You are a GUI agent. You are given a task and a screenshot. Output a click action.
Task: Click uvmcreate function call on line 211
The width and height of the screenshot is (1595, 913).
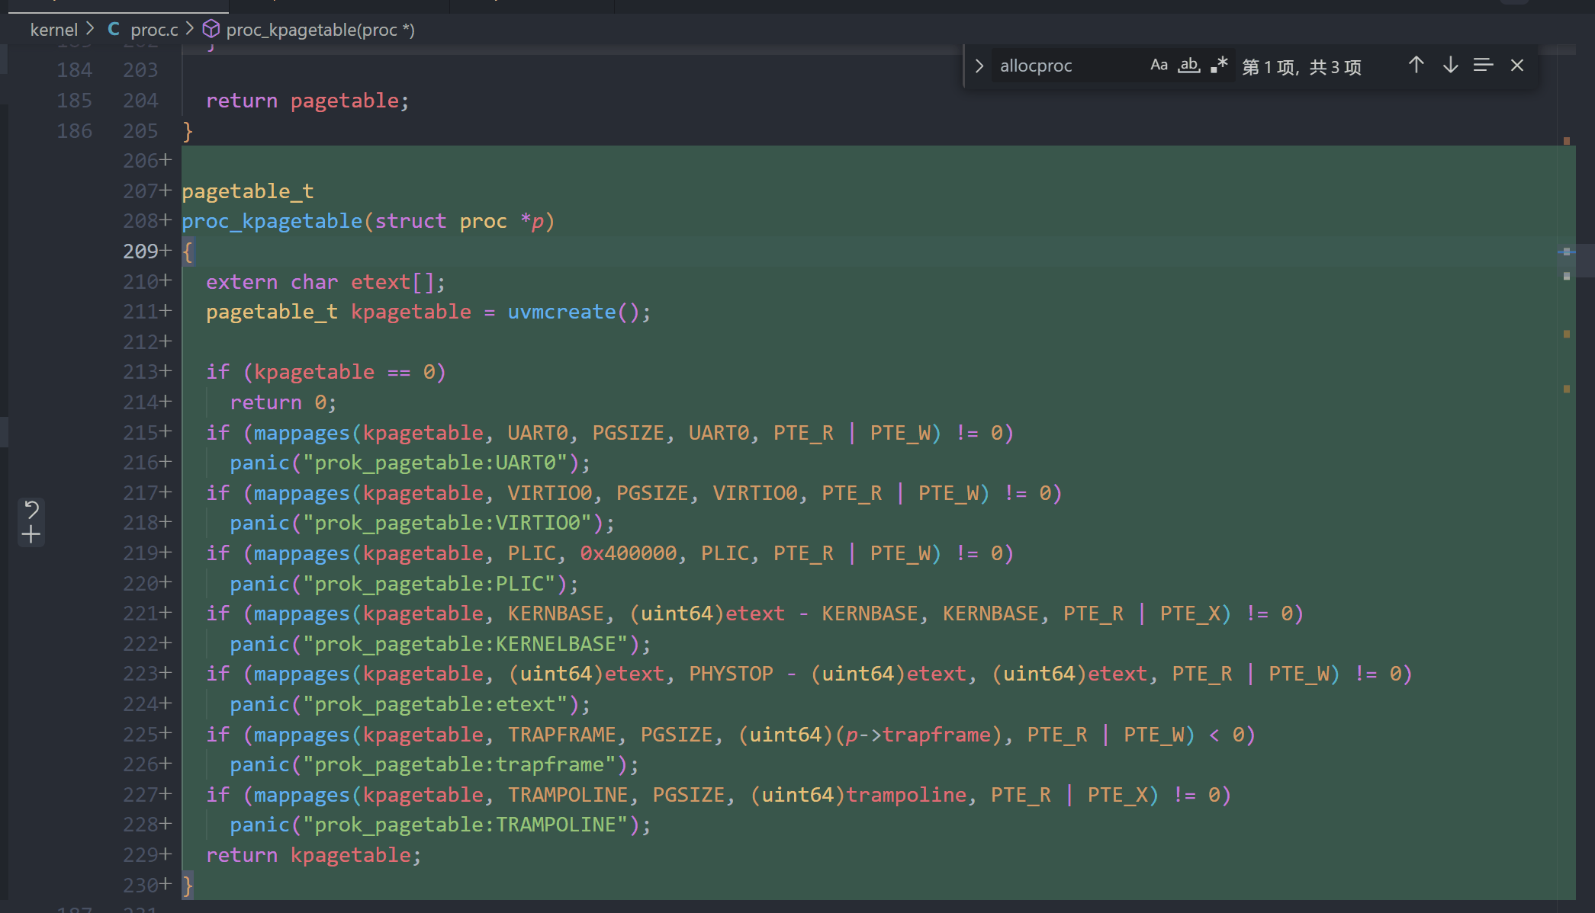point(561,312)
